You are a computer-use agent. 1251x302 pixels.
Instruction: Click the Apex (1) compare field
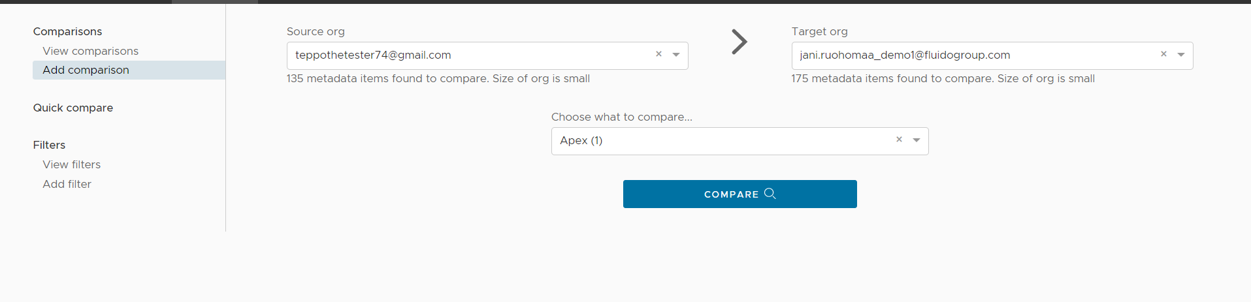(x=719, y=141)
